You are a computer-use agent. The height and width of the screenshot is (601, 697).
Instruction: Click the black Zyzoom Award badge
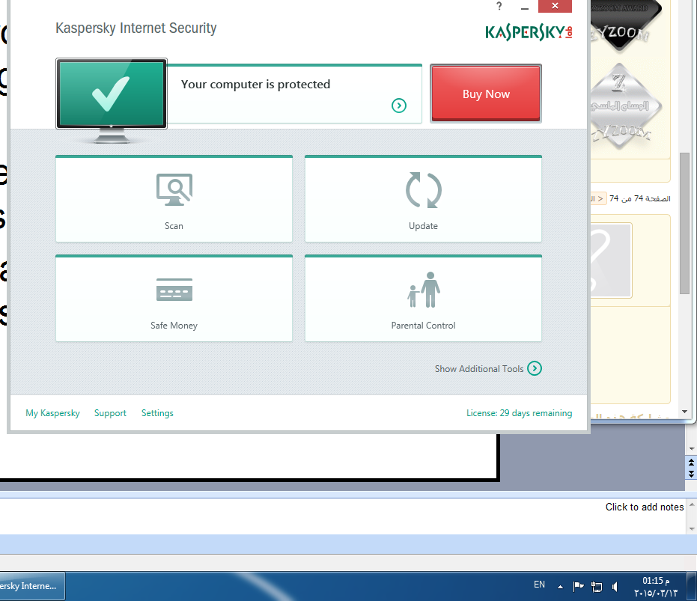tap(626, 27)
